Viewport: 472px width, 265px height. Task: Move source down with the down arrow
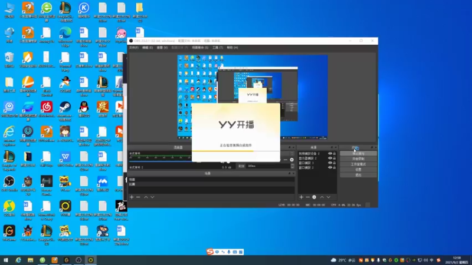pos(329,197)
